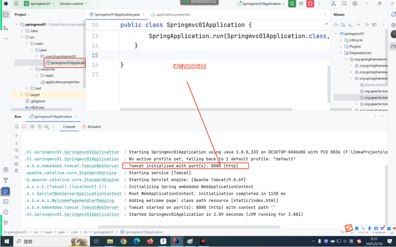Click ServletWebServerApplicationContext link in console

(x=79, y=193)
